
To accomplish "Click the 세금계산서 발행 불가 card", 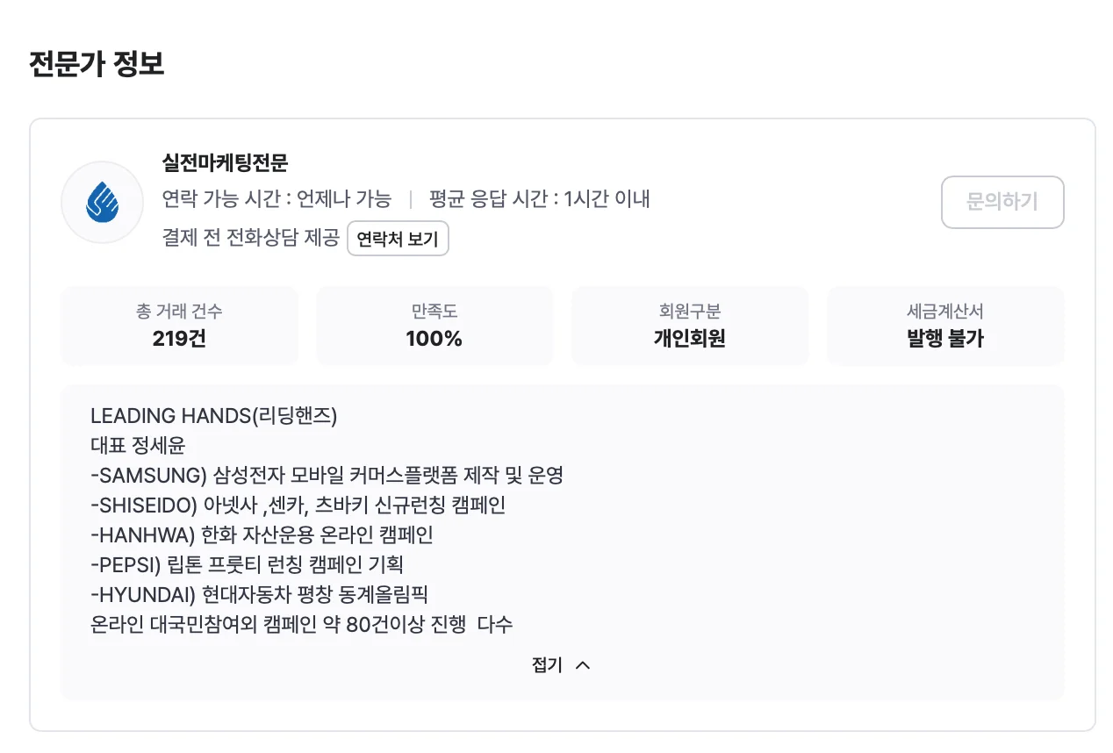I will (x=944, y=326).
